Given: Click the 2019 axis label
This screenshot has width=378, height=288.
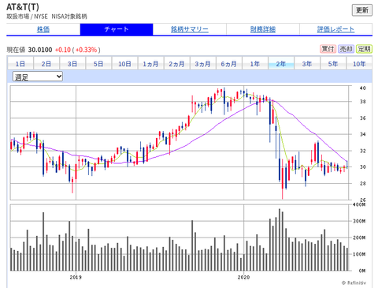Looking at the screenshot, I should (76, 277).
